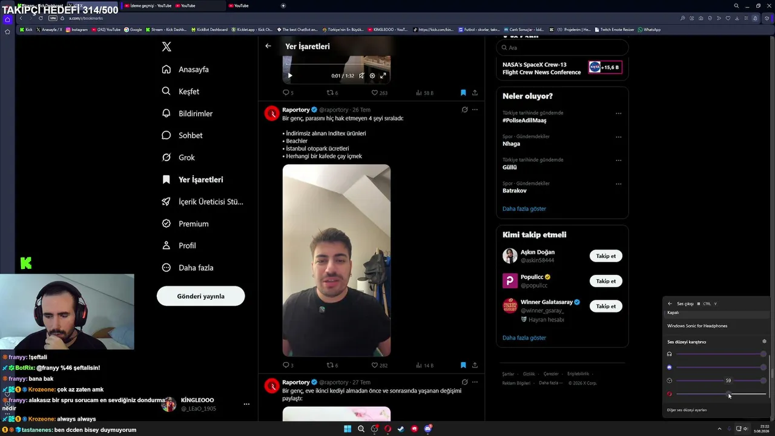Mute the Opera app in volume mixer
The height and width of the screenshot is (436, 775).
click(x=669, y=394)
